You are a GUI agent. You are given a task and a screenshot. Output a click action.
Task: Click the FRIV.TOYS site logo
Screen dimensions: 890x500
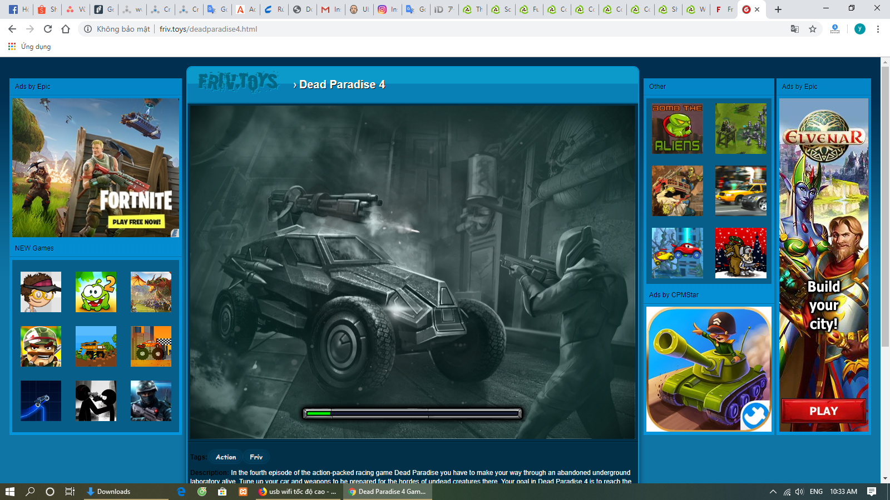click(x=239, y=82)
